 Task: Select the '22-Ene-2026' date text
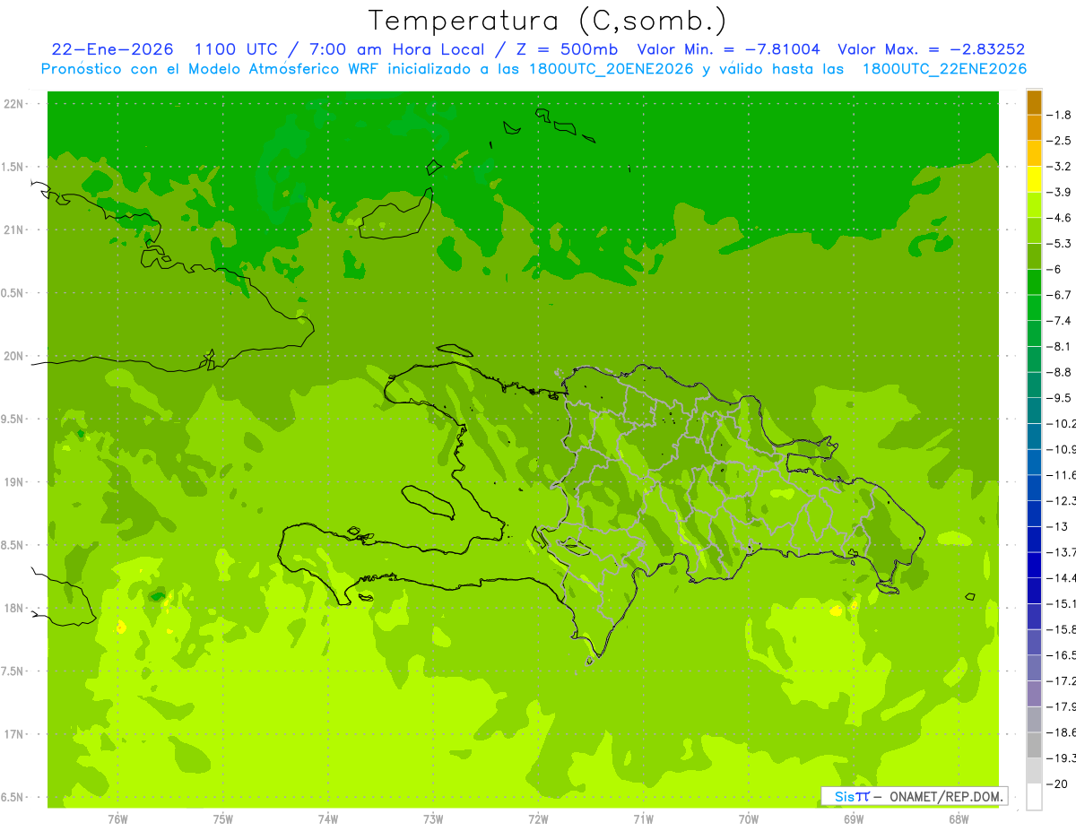113,49
